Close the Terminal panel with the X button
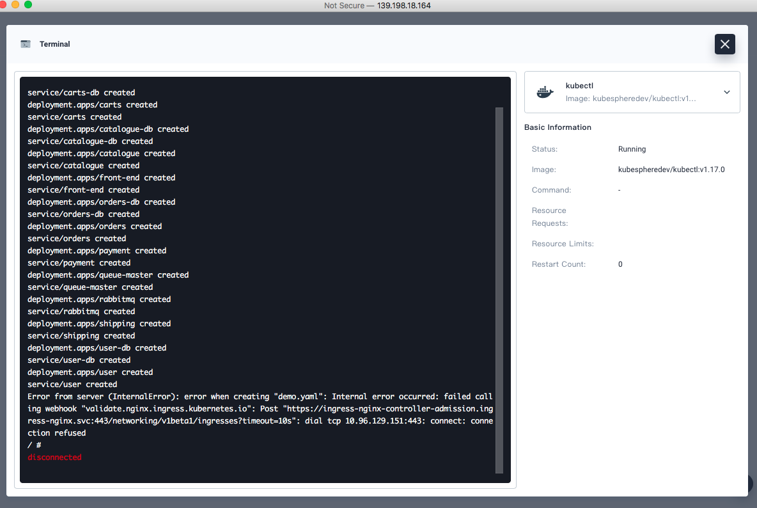 [x=724, y=44]
